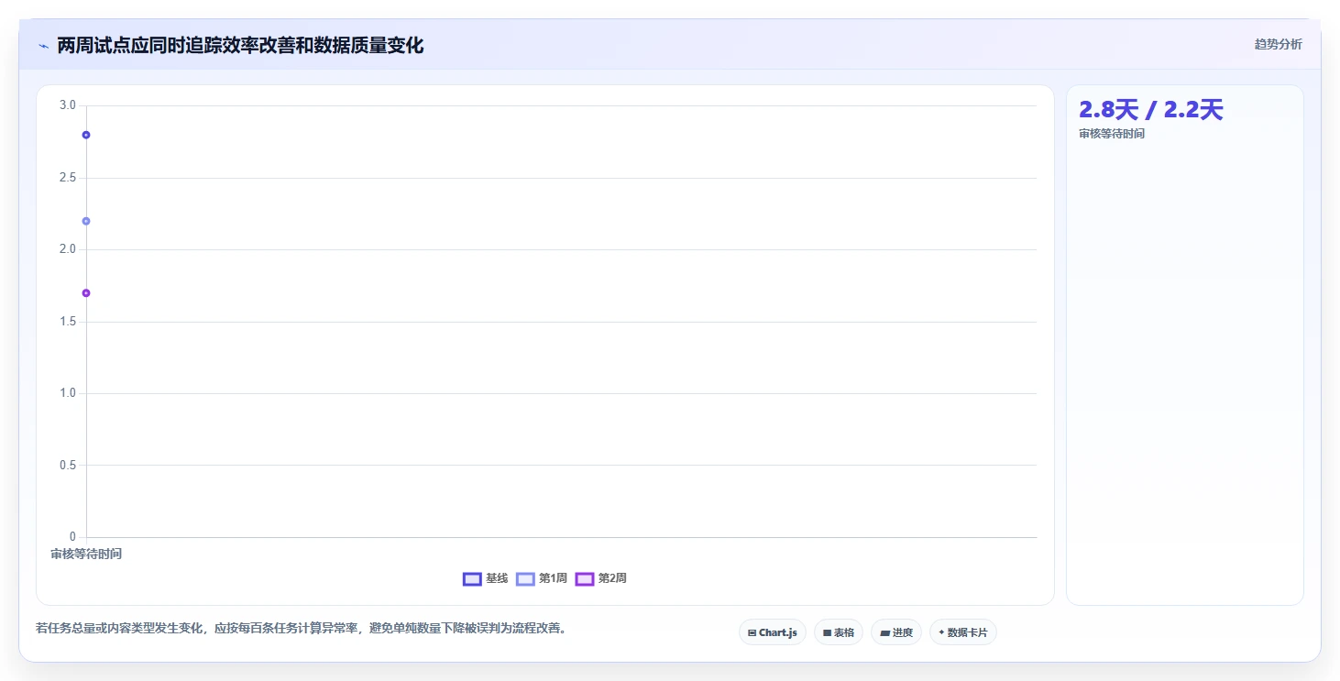This screenshot has height=681, width=1340.
Task: Click the 2.8天 / 2.2天 metric value
Action: point(1151,110)
